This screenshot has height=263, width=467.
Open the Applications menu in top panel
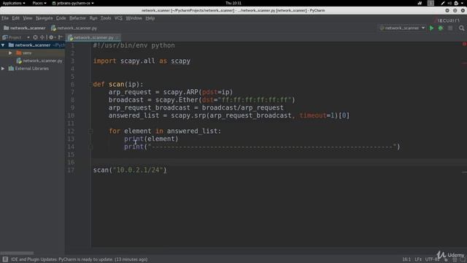tap(14, 3)
